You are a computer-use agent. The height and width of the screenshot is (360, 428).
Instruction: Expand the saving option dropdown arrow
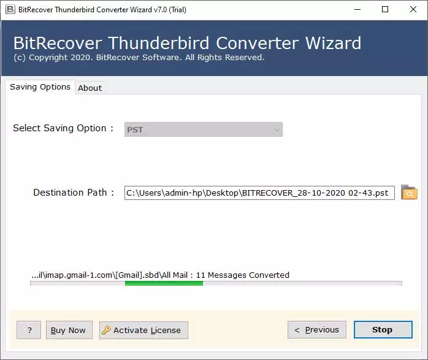coord(277,129)
